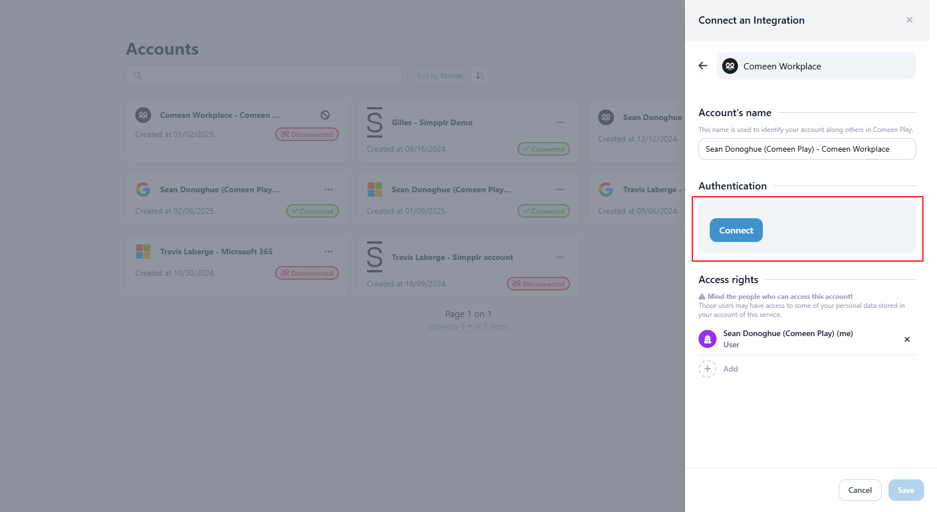Screen dimensions: 937x512
Task: Open options menu for Sean Donoghue Google account
Action: pos(329,189)
